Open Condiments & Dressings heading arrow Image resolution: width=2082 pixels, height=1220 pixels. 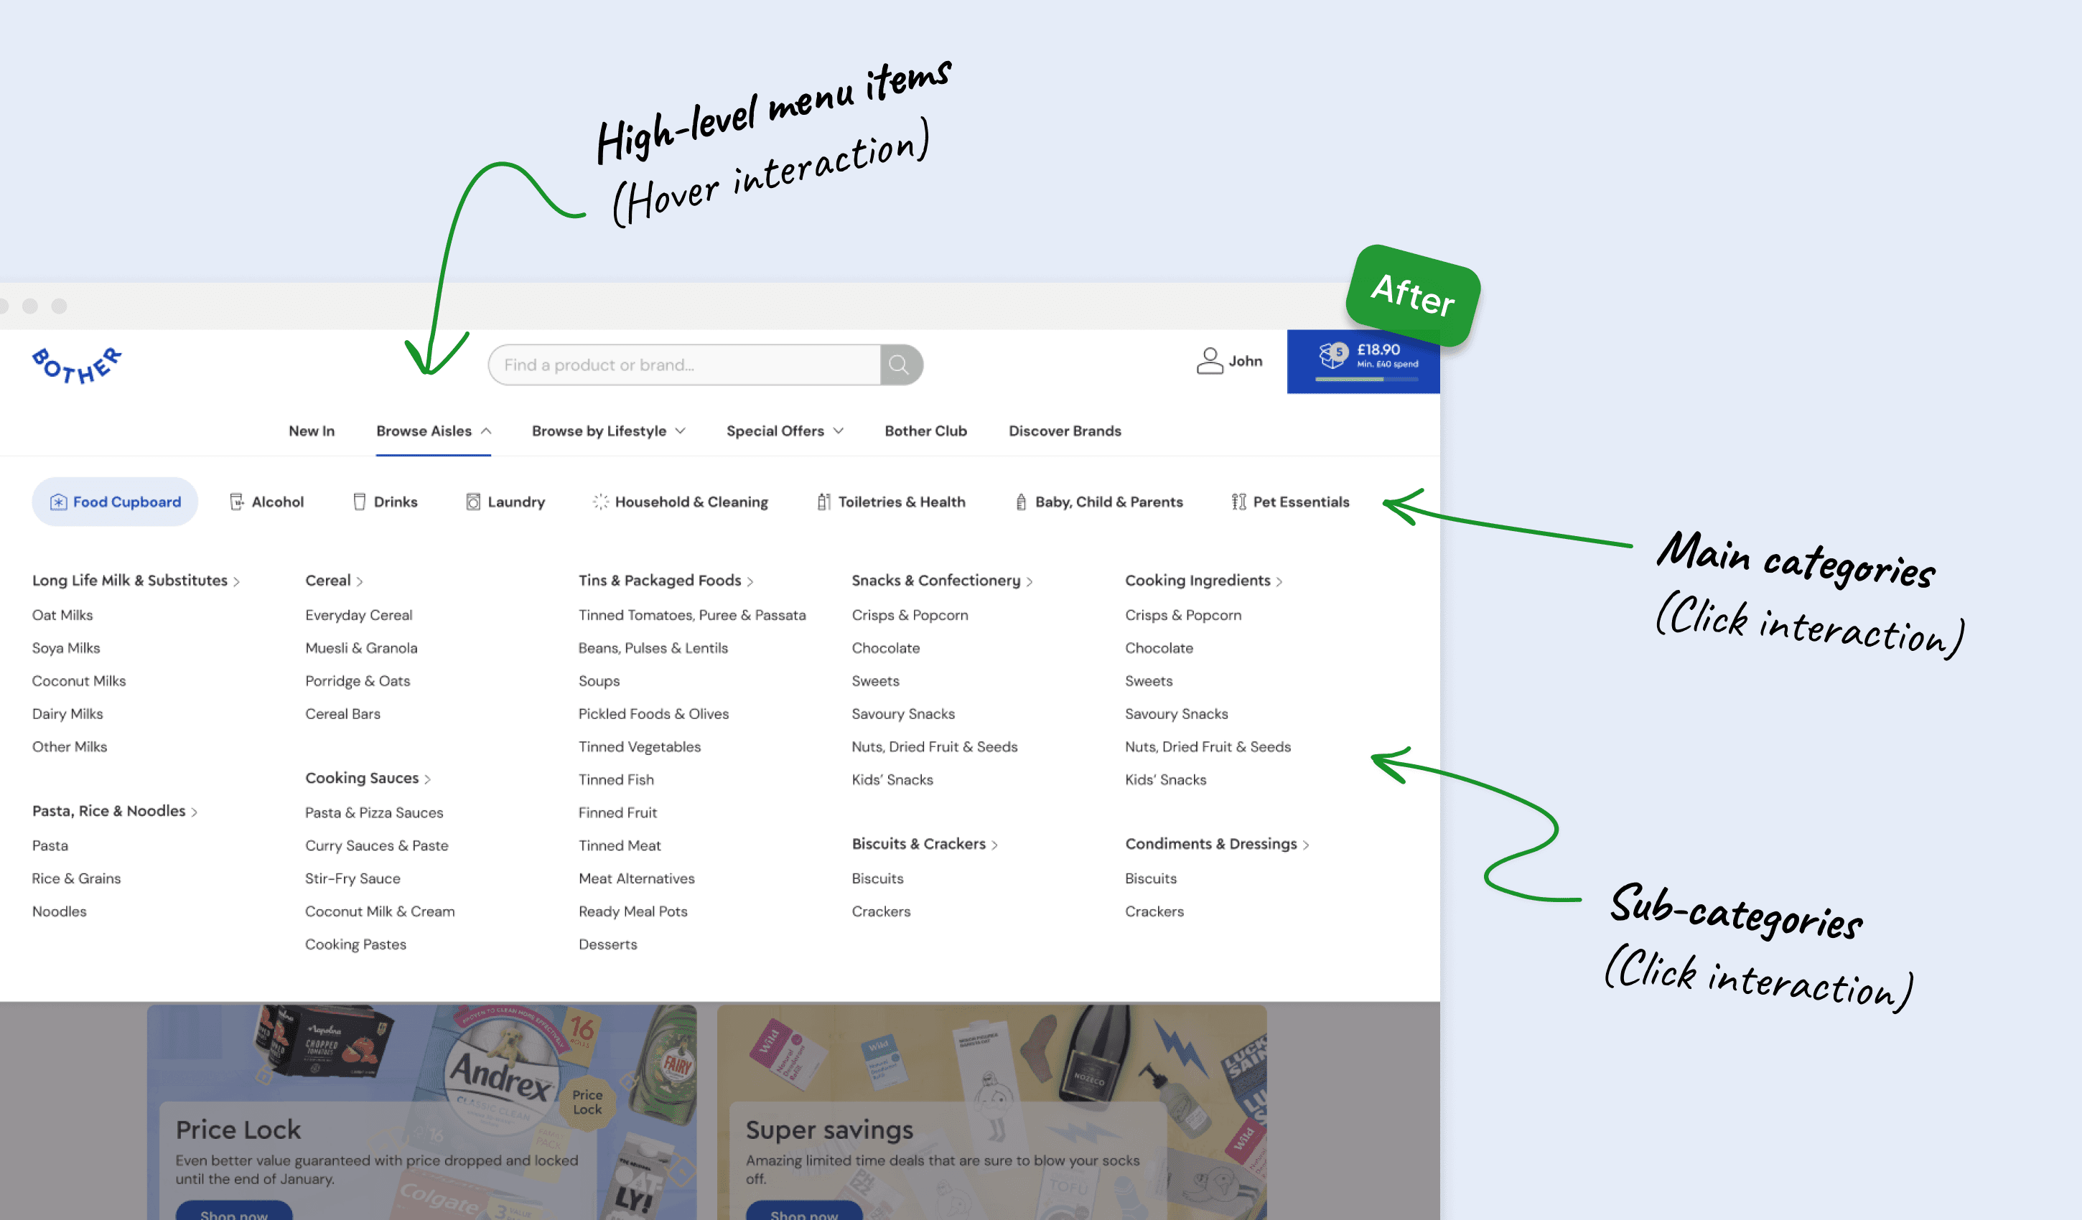click(1305, 845)
